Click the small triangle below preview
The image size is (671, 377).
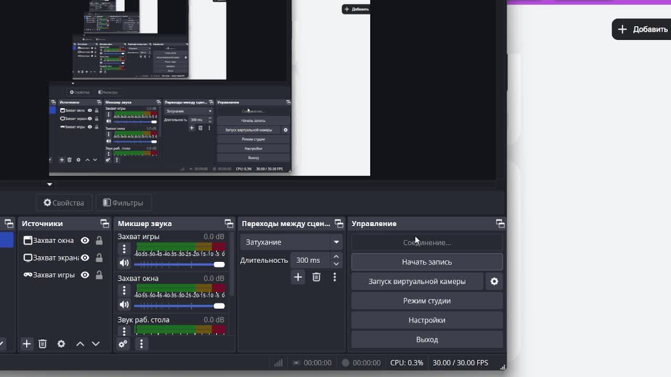tap(49, 184)
